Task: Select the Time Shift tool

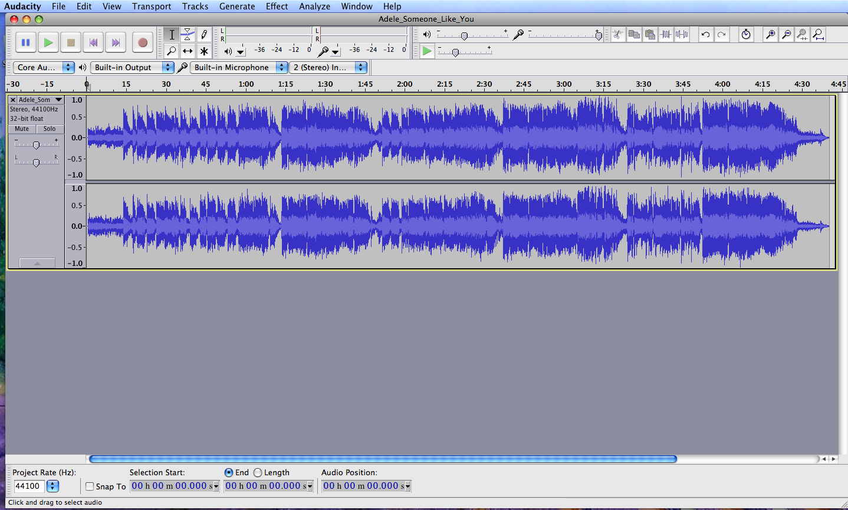Action: (x=188, y=51)
